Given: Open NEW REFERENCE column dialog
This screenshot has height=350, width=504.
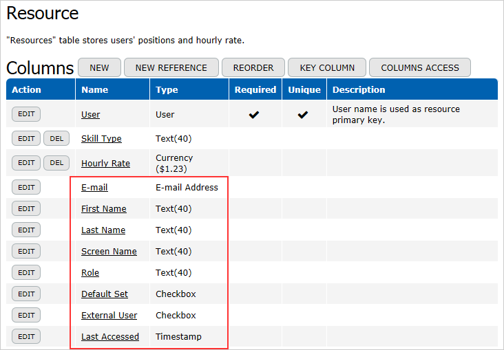Looking at the screenshot, I should coord(171,67).
